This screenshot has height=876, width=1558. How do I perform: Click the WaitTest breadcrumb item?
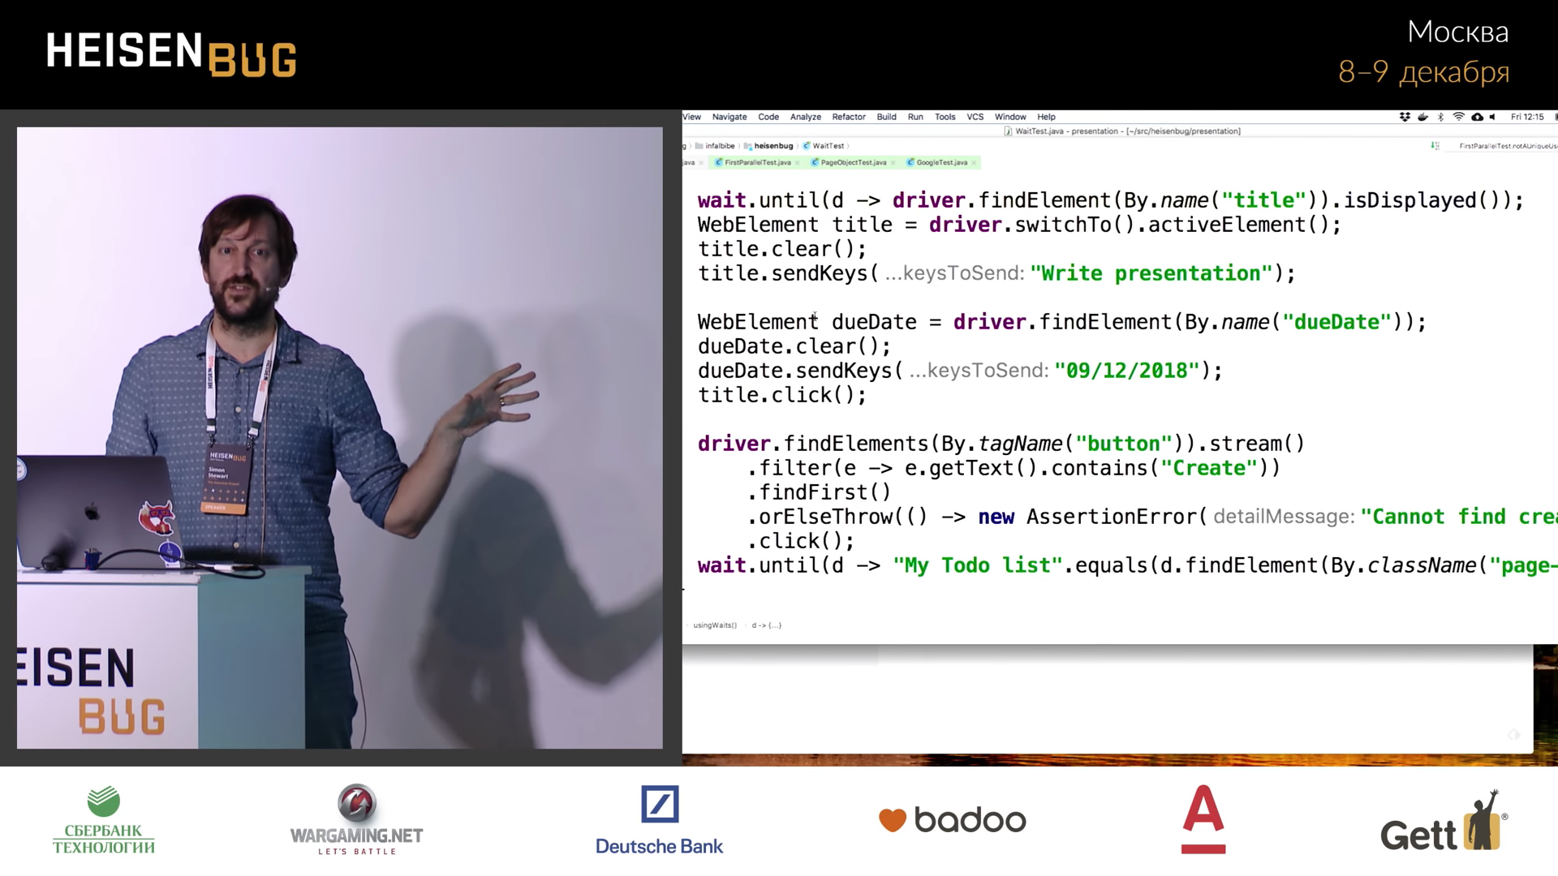tap(828, 145)
